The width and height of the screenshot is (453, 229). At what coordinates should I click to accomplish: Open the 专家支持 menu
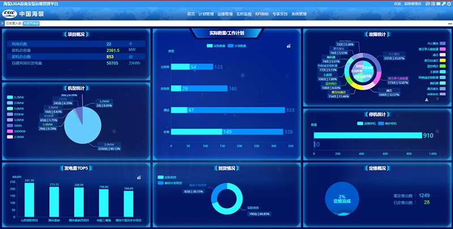tap(280, 14)
